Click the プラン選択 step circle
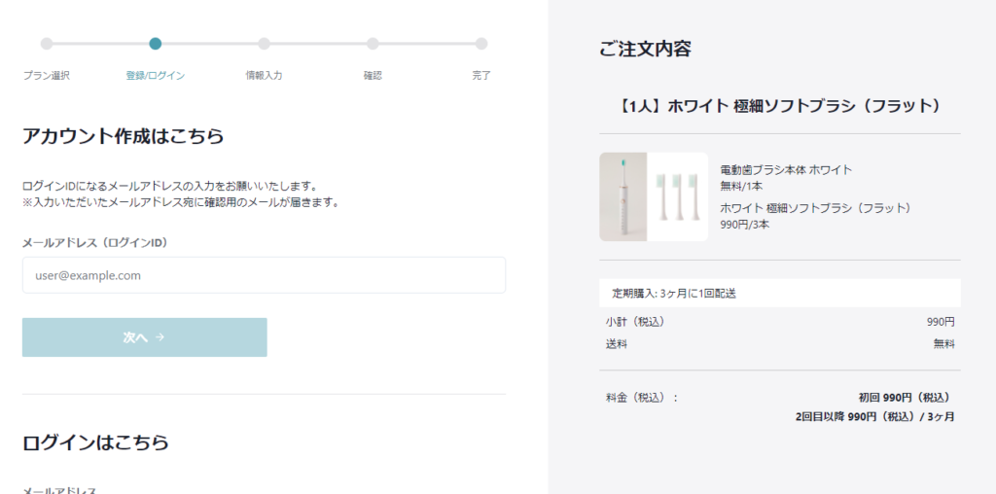996x494 pixels. pos(47,44)
